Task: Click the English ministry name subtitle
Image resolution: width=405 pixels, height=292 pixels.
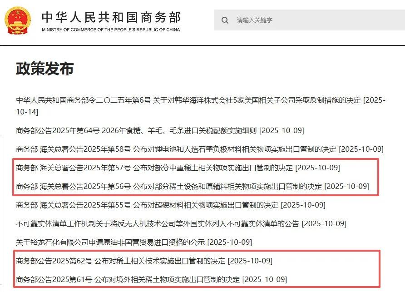Action: click(111, 30)
